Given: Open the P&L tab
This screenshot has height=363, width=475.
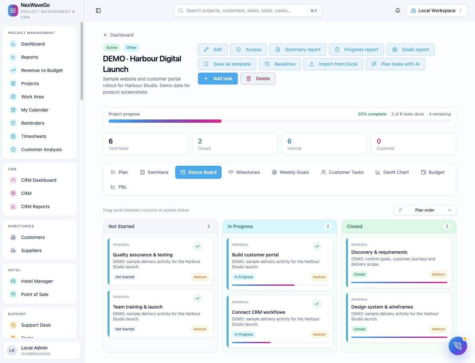Looking at the screenshot, I should coord(119,187).
